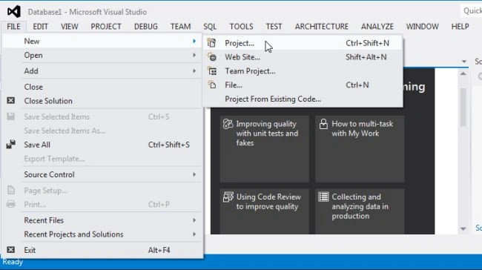482x270 pixels.
Task: Choose Project... from the New submenu
Action: click(303, 43)
